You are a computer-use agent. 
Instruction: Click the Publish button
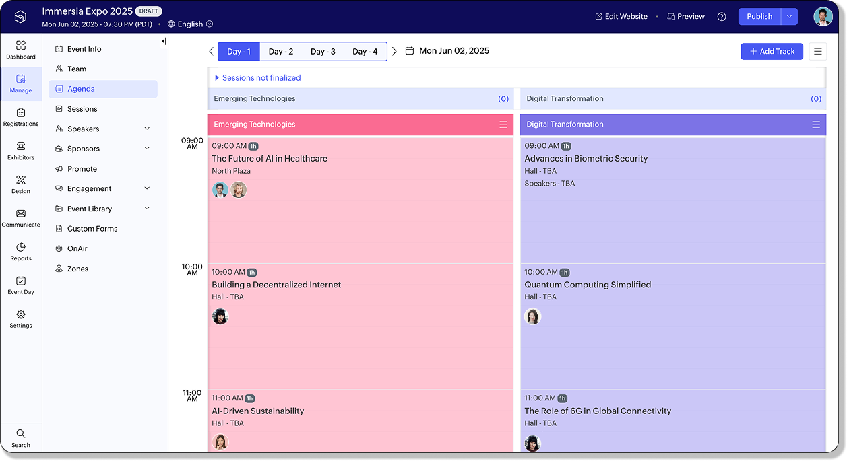point(759,17)
